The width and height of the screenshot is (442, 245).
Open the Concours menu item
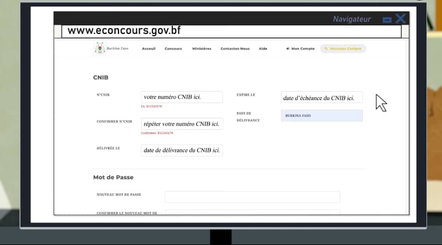(x=173, y=49)
